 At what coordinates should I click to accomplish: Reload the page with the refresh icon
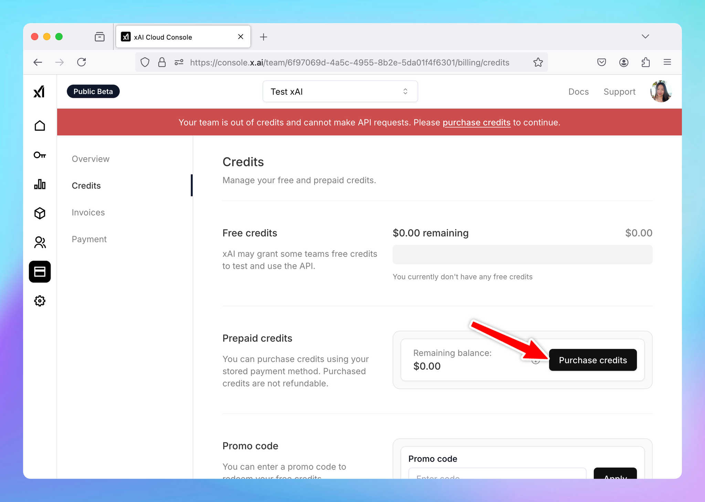(82, 62)
